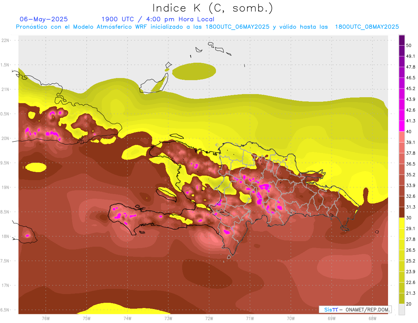Click the '47.8' color scale value
The width and height of the screenshot is (418, 323).
(411, 67)
